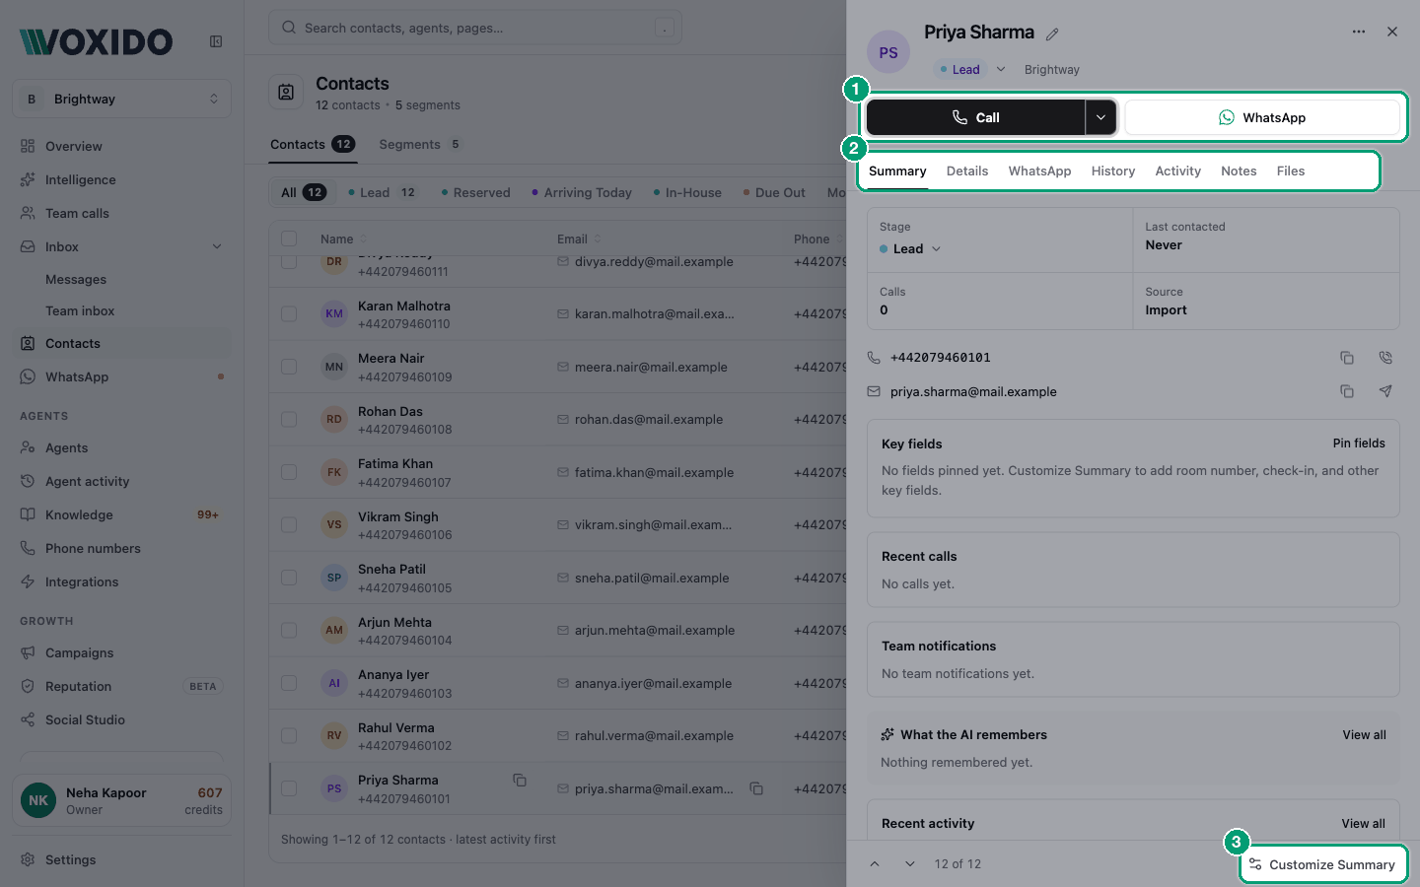
Task: Copy Priya Sharma's email in the table row
Action: click(756, 788)
